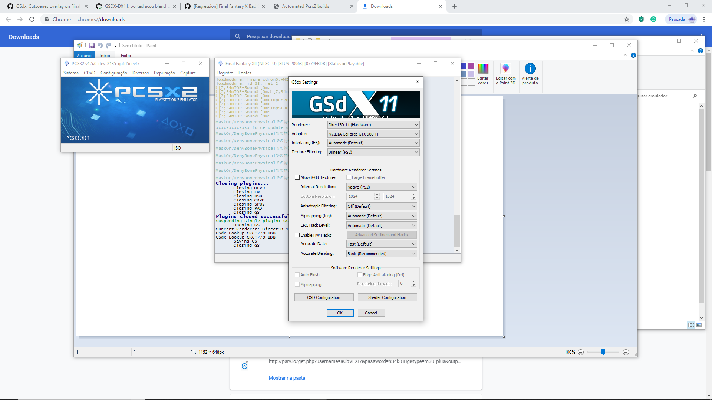Image resolution: width=712 pixels, height=400 pixels.
Task: Click the Grammarly extension icon in Chrome
Action: [653, 19]
